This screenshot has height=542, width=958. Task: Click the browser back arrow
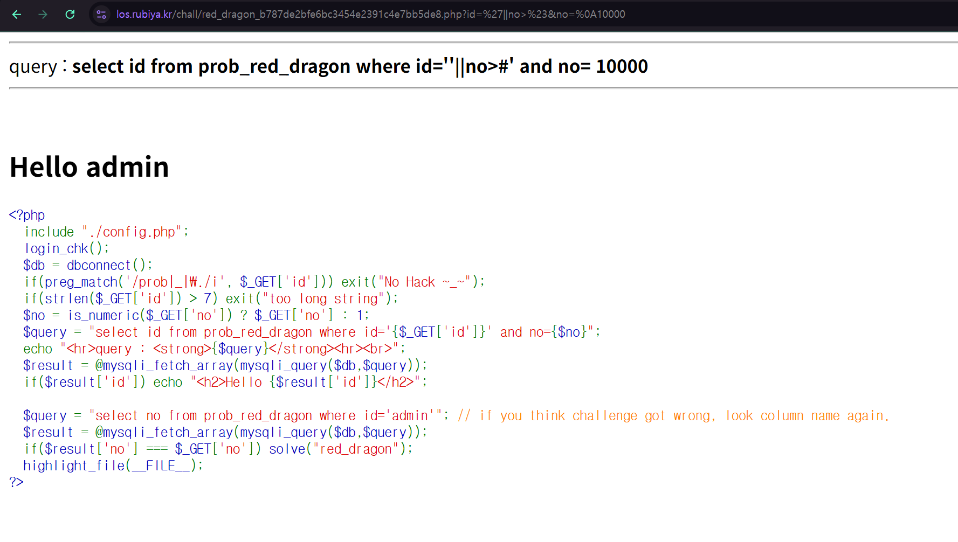tap(17, 15)
